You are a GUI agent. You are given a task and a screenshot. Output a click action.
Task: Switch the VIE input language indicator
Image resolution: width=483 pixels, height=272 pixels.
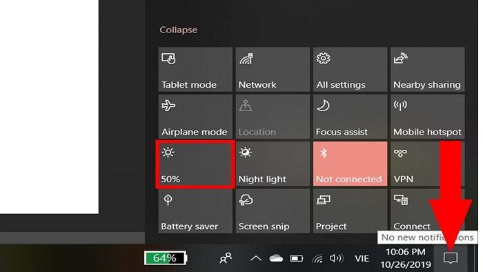click(362, 258)
